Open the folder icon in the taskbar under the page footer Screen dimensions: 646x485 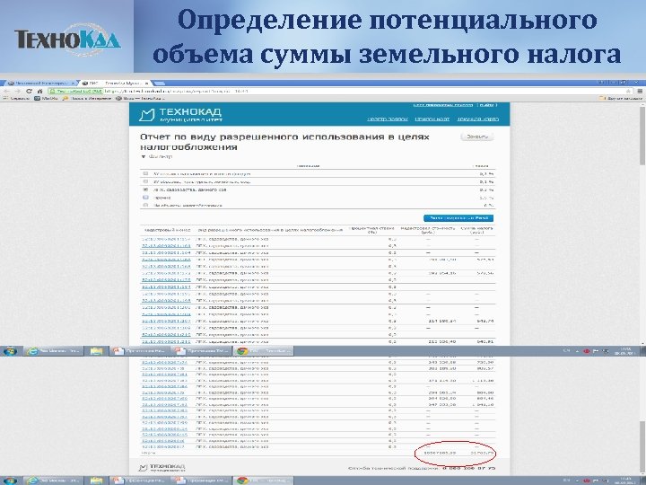click(x=96, y=481)
